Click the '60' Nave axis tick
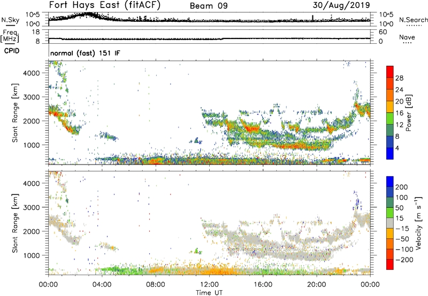 (383, 32)
